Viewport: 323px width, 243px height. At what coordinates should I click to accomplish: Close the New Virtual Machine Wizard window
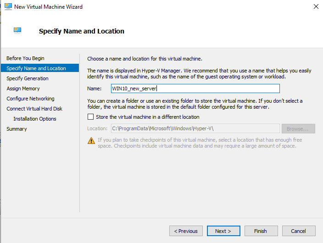click(316, 6)
